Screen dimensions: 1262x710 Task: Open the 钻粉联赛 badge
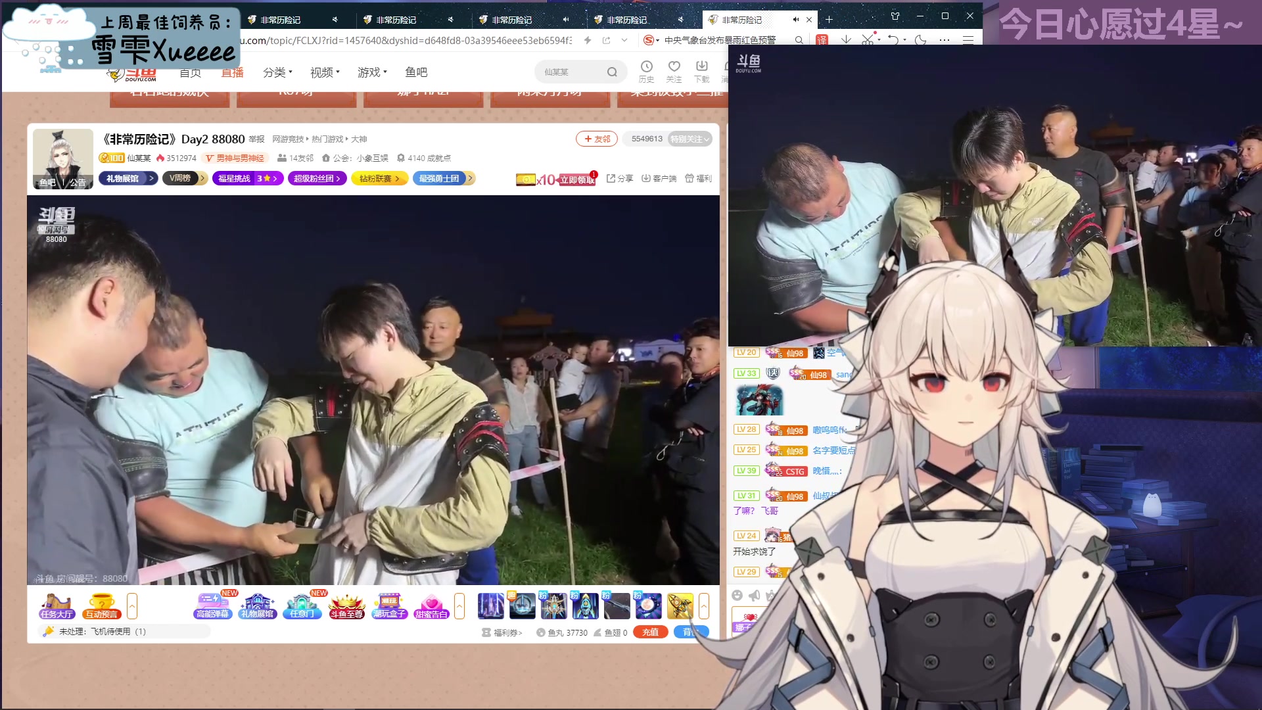click(x=379, y=178)
